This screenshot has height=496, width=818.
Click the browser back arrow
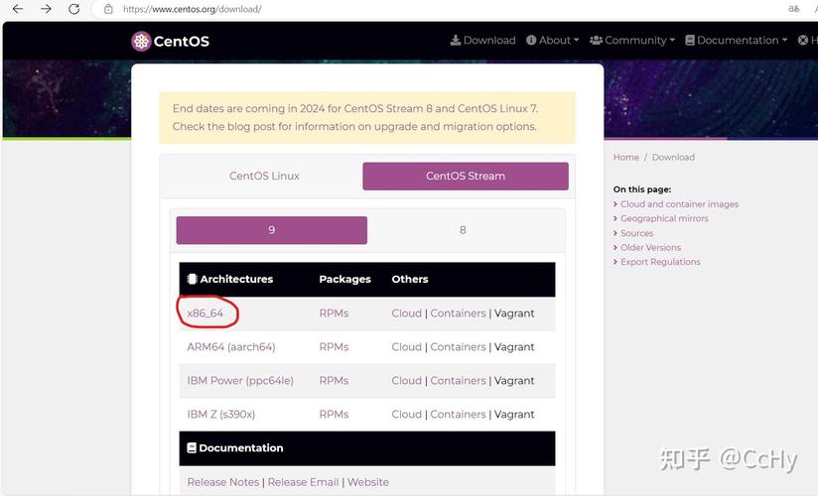(18, 9)
